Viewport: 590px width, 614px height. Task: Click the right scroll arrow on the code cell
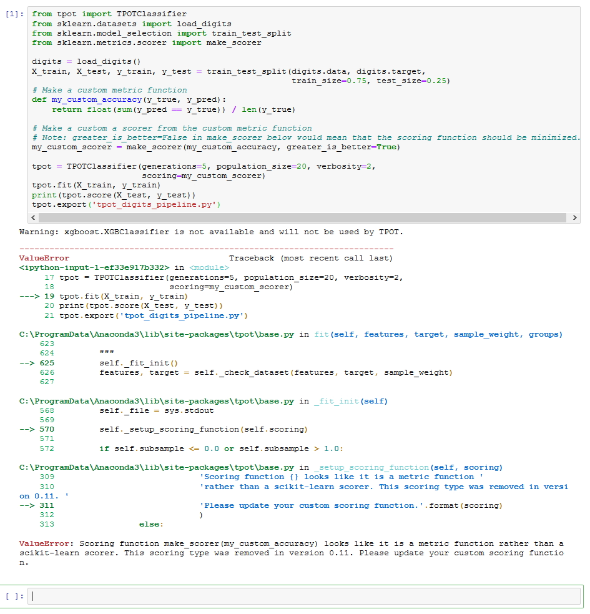pos(574,217)
